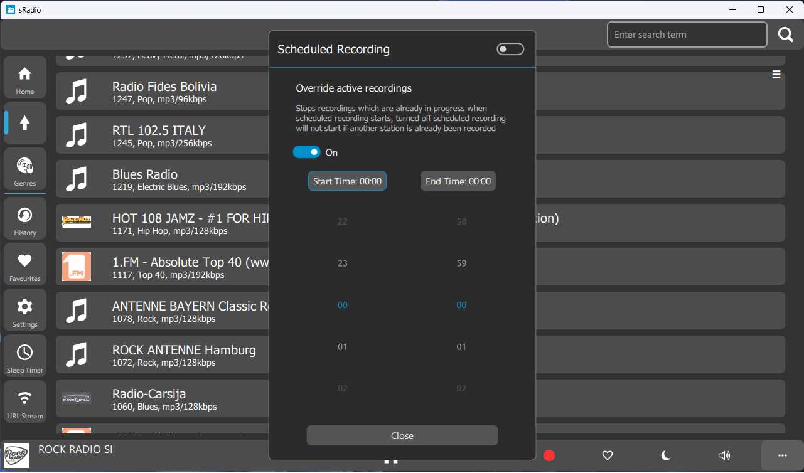804x473 pixels.
Task: Enable the Scheduled Recording switch
Action: (x=510, y=50)
